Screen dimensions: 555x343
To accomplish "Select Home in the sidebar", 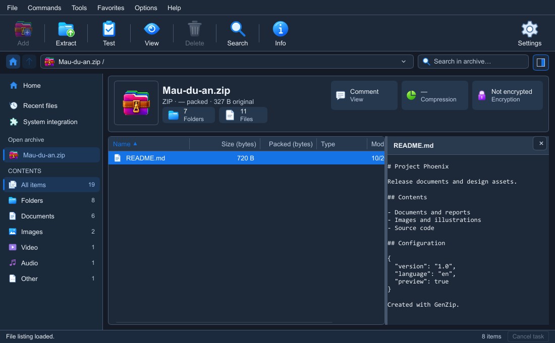I will pyautogui.click(x=51, y=86).
